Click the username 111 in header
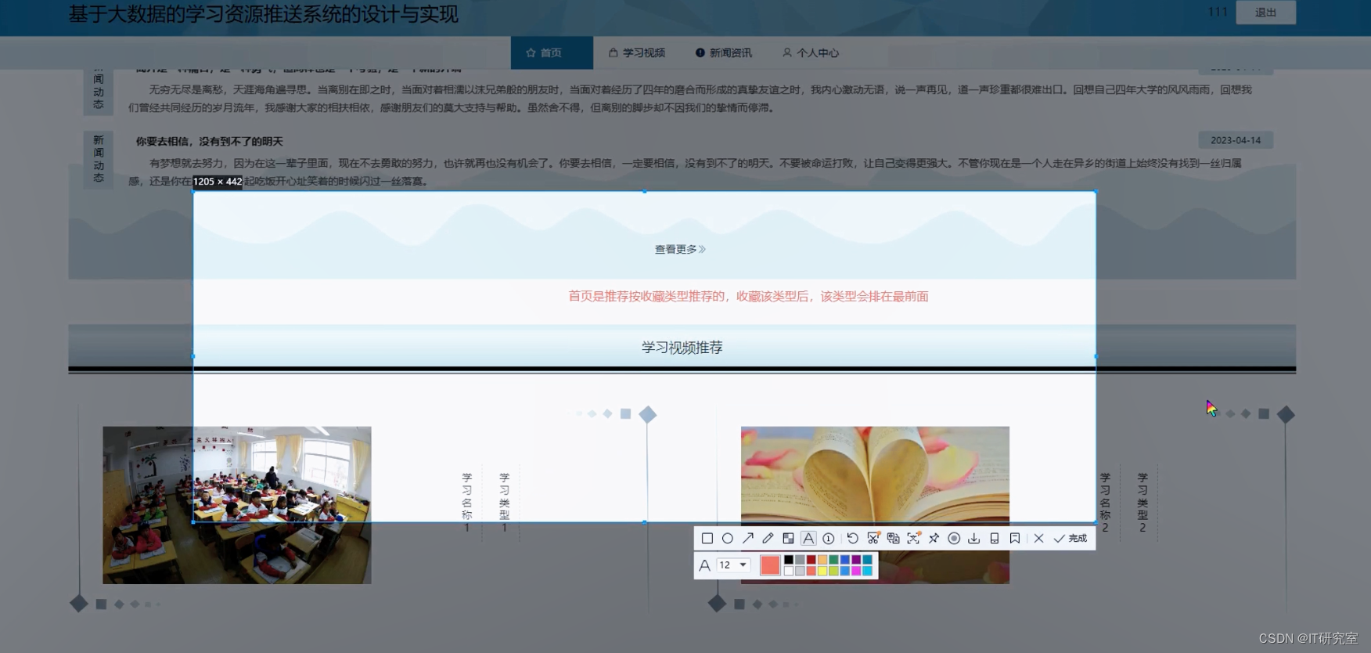 coord(1218,12)
